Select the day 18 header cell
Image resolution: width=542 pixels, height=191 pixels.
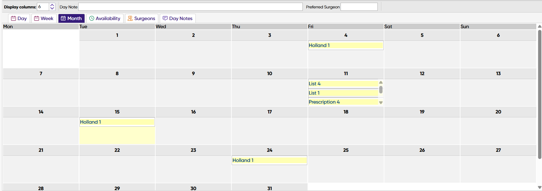346,112
